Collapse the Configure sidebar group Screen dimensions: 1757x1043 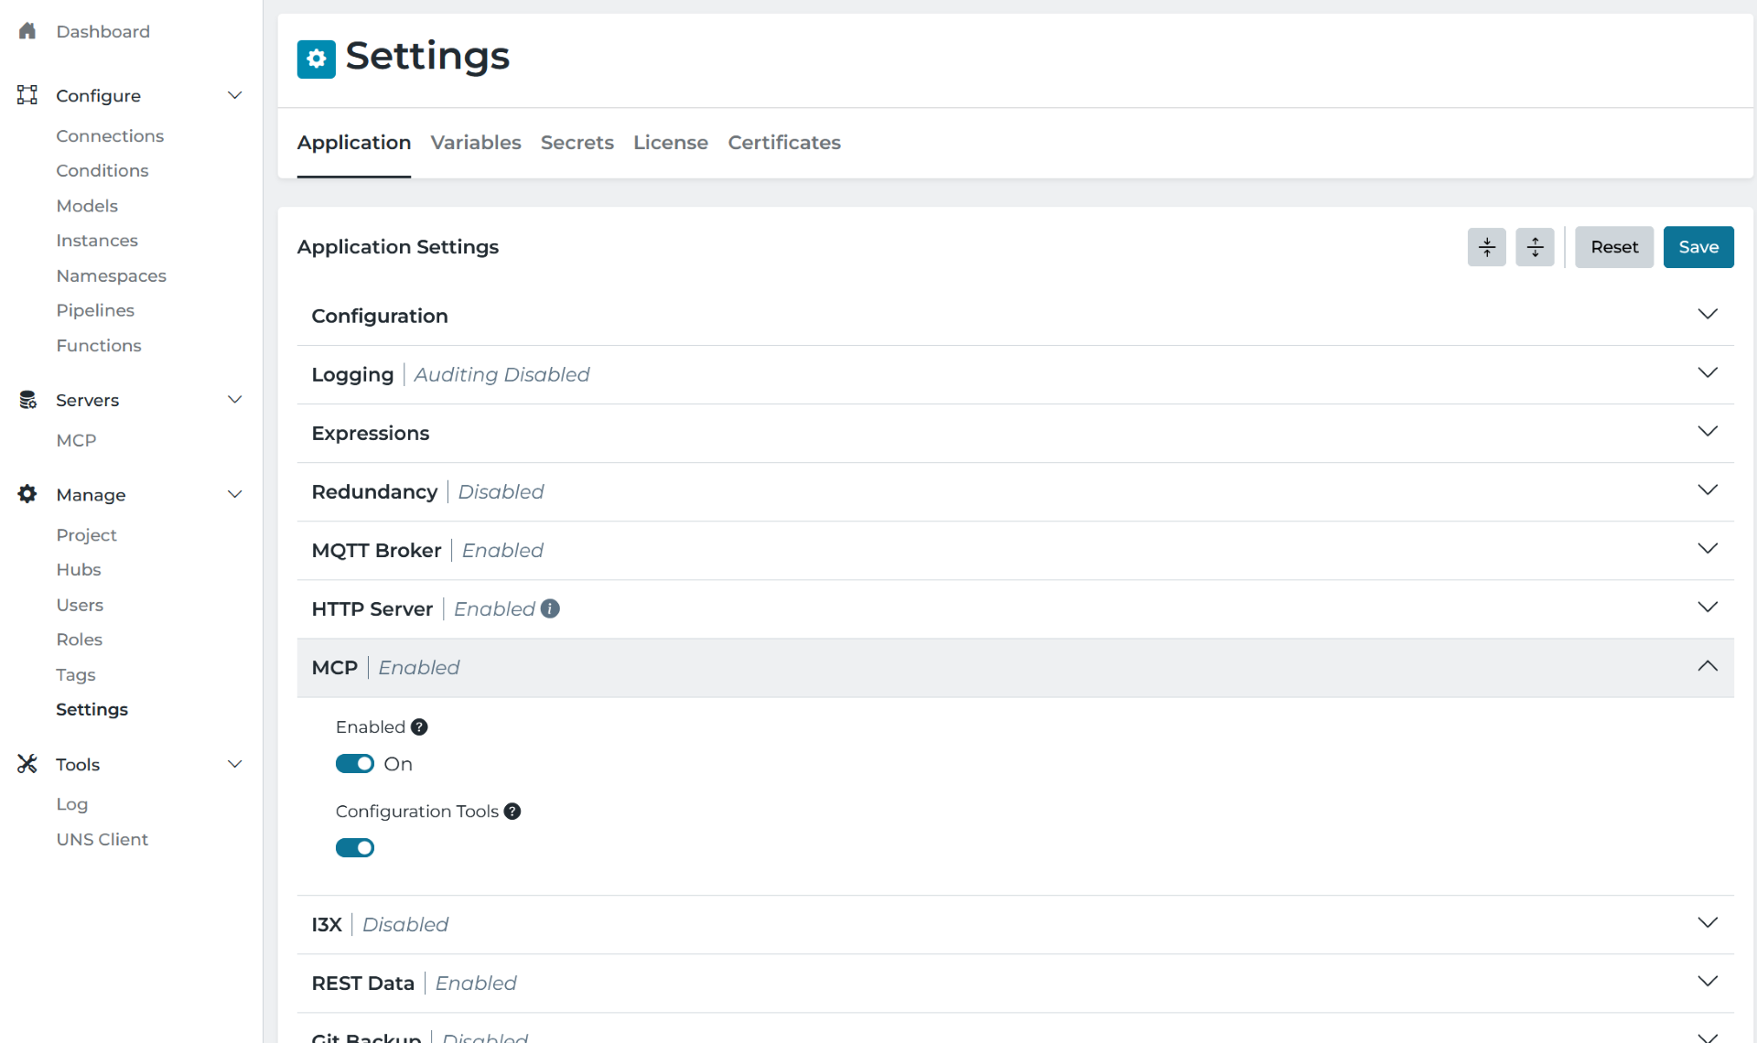pyautogui.click(x=235, y=95)
